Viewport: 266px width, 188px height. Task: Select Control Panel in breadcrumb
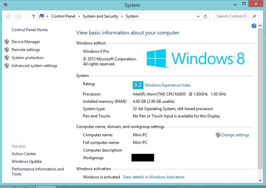63,16
